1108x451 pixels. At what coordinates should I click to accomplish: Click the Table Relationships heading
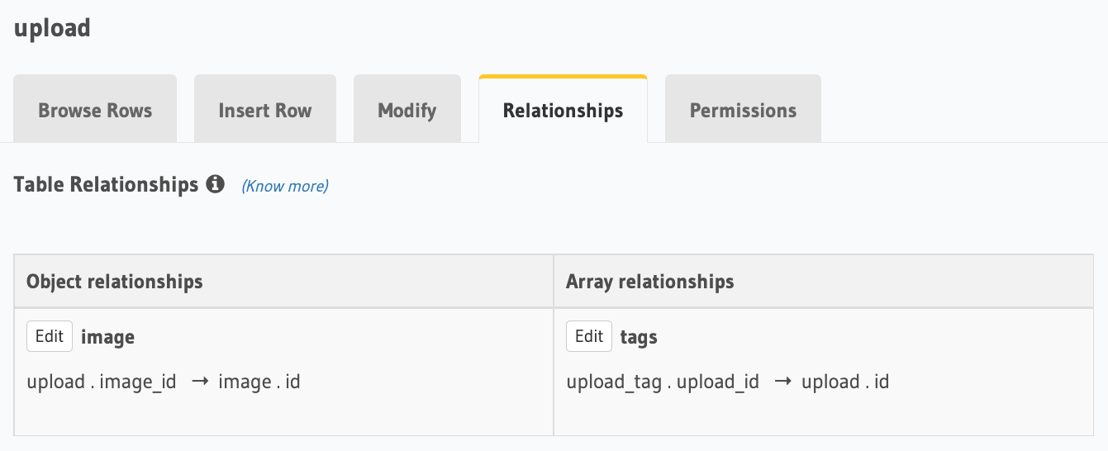click(107, 184)
